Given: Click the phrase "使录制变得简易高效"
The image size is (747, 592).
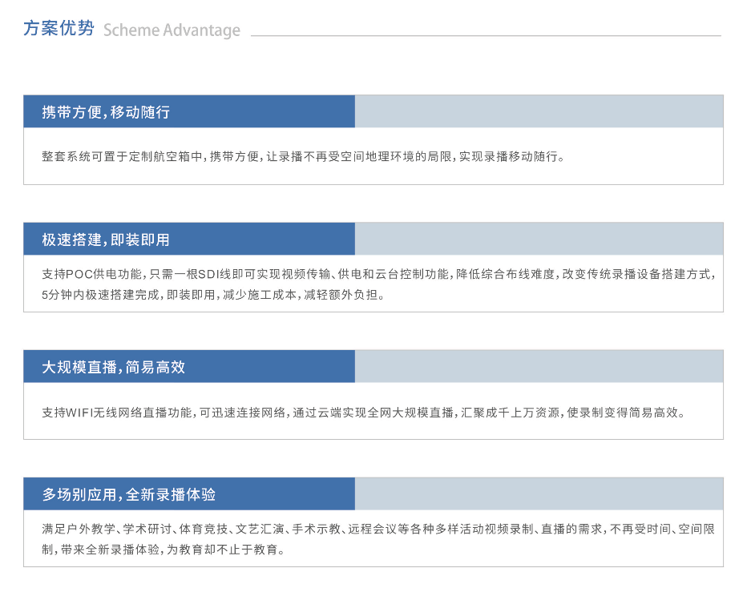Looking at the screenshot, I should tap(626, 413).
